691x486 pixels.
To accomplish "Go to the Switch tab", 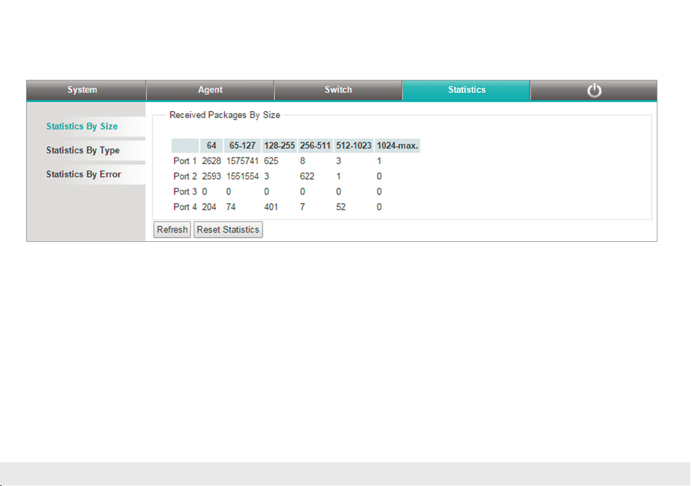I will click(338, 90).
